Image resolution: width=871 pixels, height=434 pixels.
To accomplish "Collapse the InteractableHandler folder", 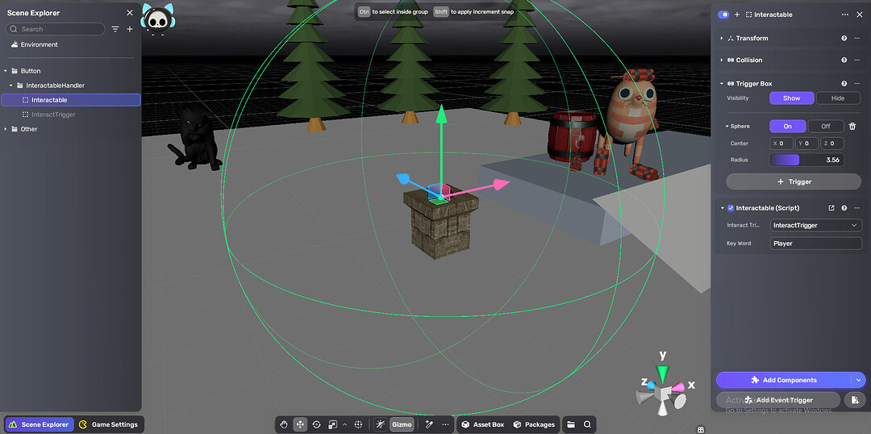I will click(x=10, y=86).
